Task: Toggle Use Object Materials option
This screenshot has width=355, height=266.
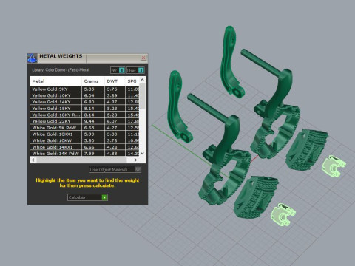Action: pos(115,169)
